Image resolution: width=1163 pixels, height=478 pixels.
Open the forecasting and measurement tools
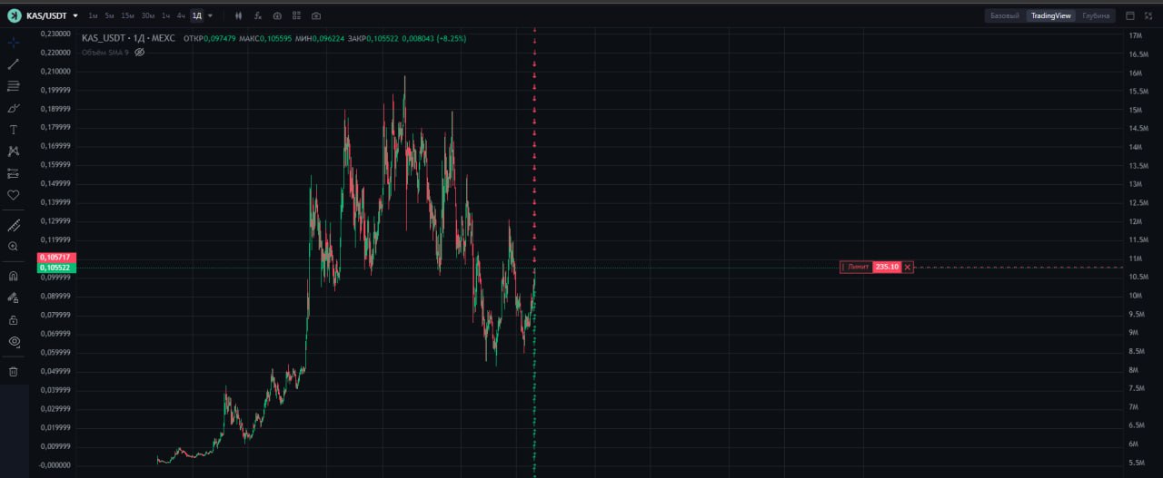[x=13, y=173]
